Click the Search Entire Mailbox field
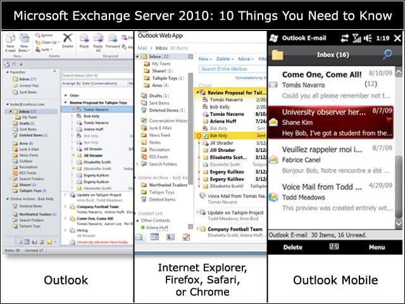The width and height of the screenshot is (405, 304). [232, 69]
